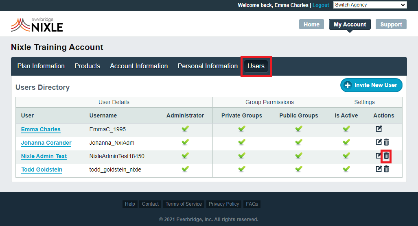Click the Actions column header
This screenshot has height=226, width=418.
point(384,115)
